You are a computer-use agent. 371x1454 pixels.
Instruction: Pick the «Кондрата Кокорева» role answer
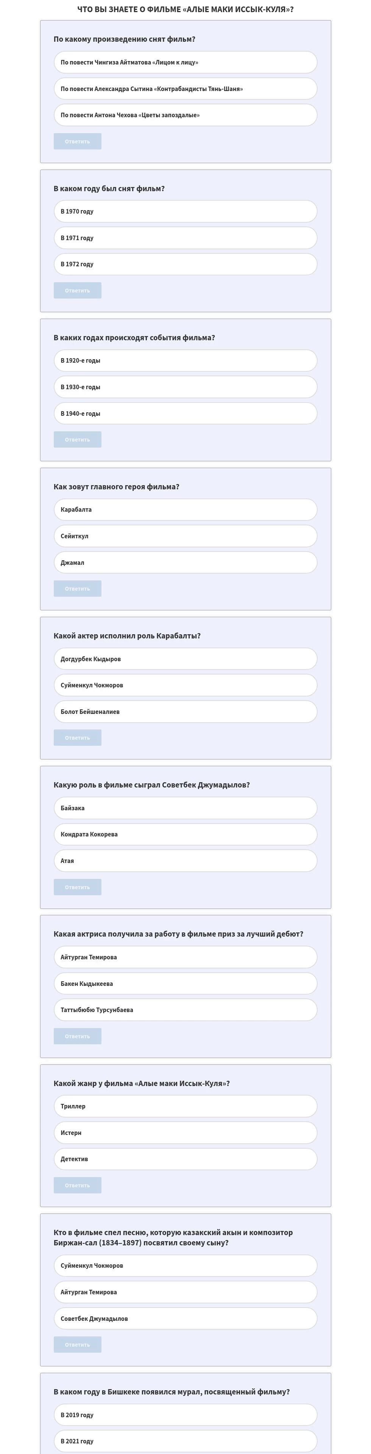(x=185, y=834)
